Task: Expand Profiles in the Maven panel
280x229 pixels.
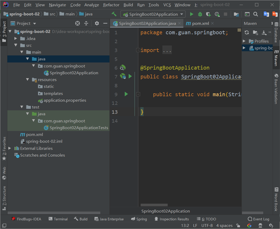Action: click(244, 41)
